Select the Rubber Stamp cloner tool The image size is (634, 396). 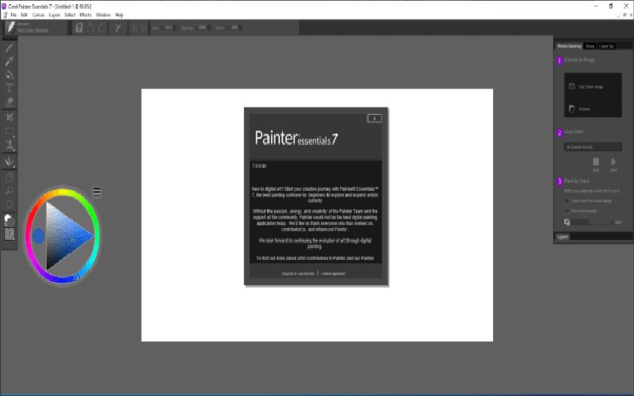coord(10,145)
